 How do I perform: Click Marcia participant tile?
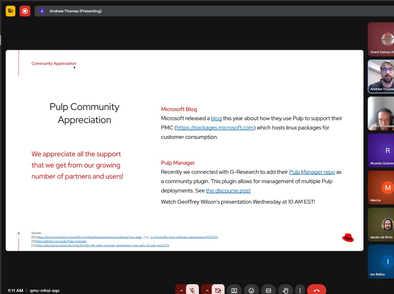click(381, 187)
